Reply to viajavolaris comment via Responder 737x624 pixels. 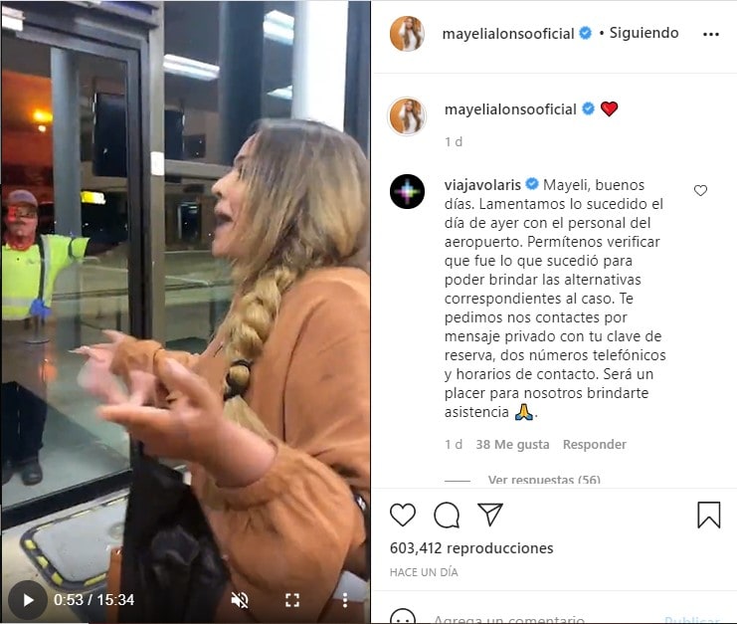click(x=594, y=445)
